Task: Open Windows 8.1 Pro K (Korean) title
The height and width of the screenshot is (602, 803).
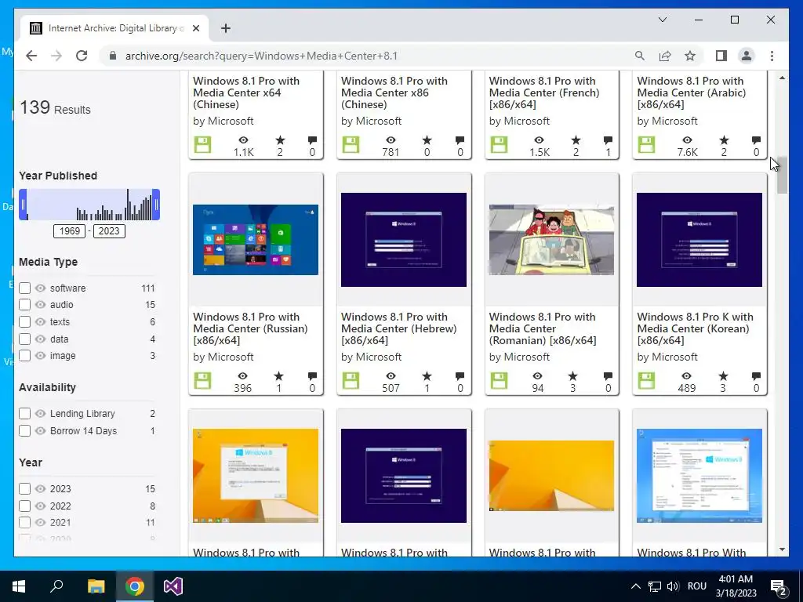Action: tap(695, 328)
